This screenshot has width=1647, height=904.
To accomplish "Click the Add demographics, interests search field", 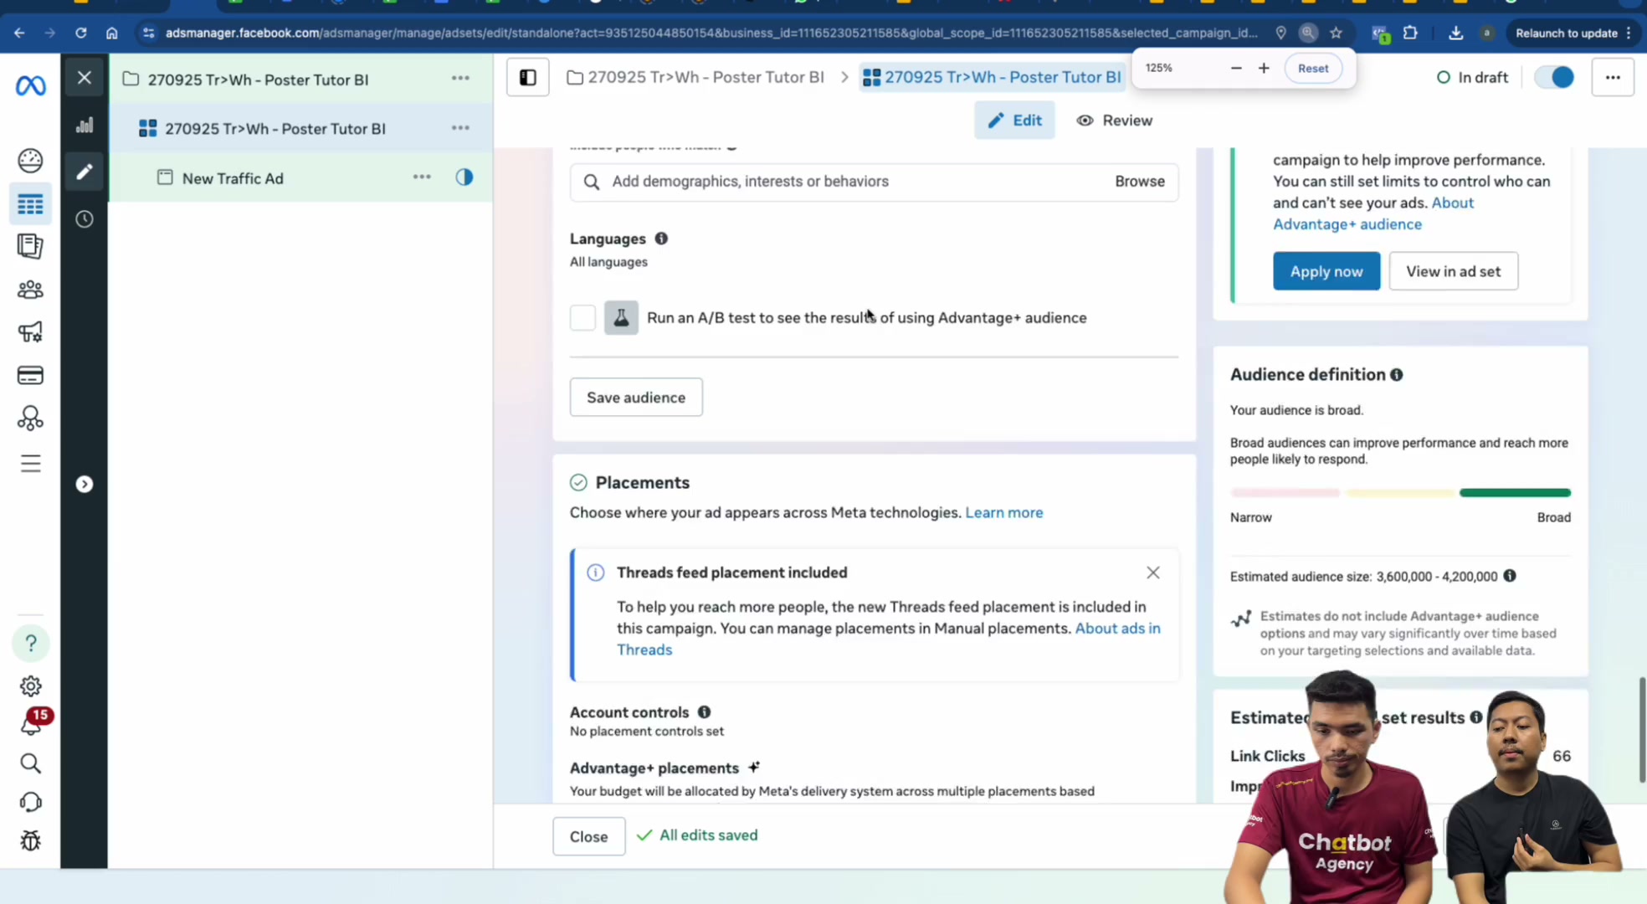I will pyautogui.click(x=874, y=182).
